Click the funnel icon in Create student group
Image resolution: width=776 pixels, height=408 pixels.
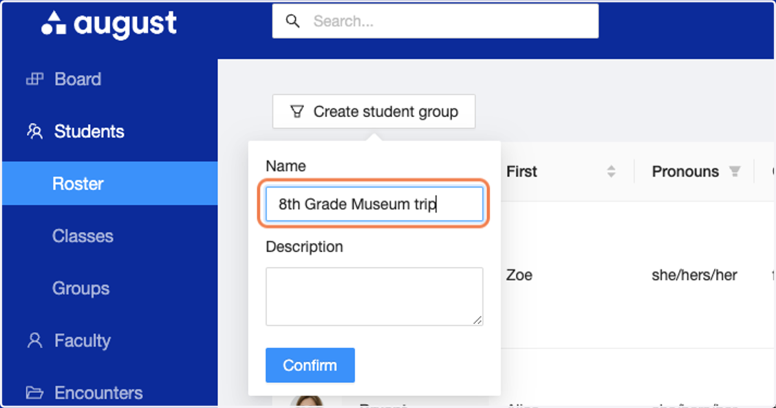297,112
